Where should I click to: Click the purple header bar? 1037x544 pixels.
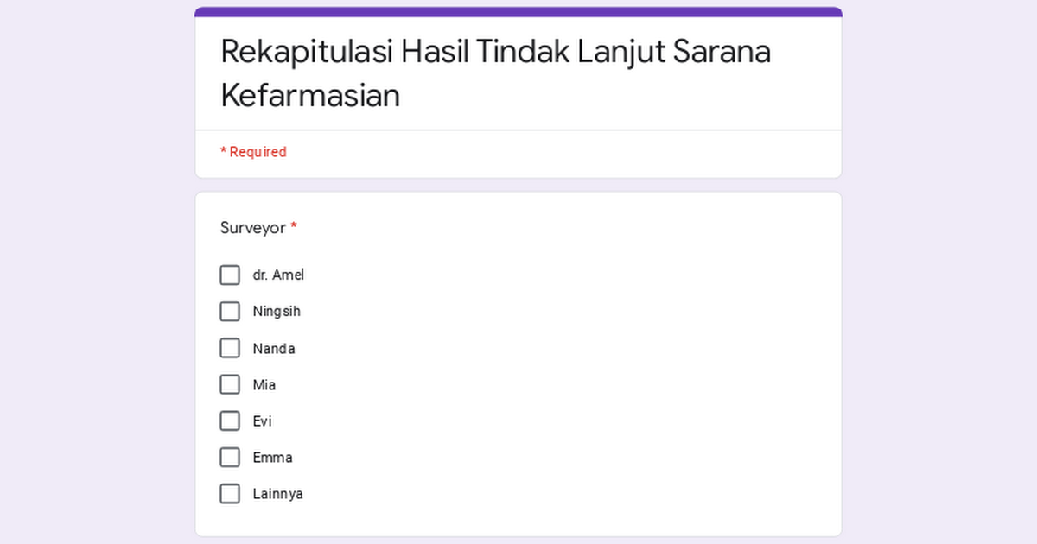[518, 10]
